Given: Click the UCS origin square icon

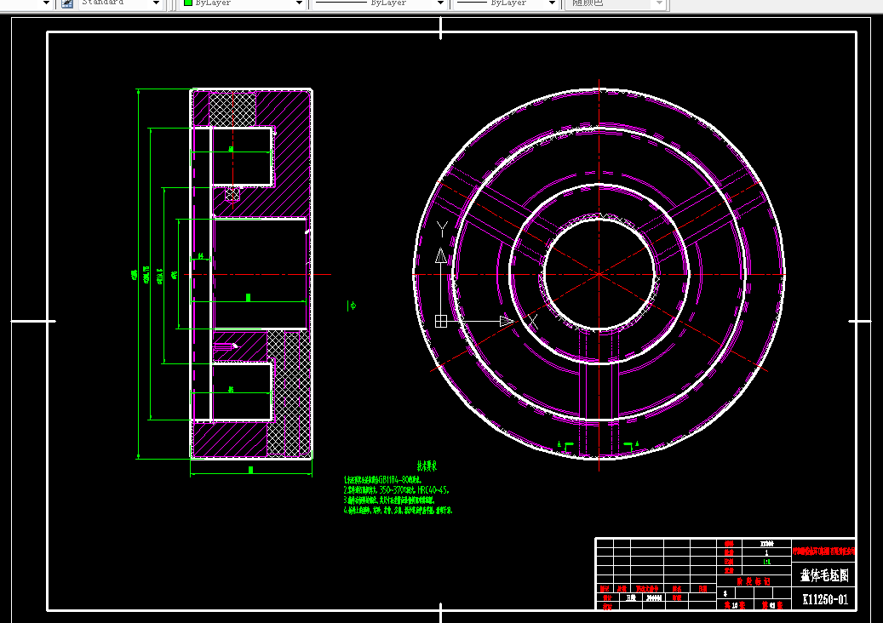Looking at the screenshot, I should point(441,321).
